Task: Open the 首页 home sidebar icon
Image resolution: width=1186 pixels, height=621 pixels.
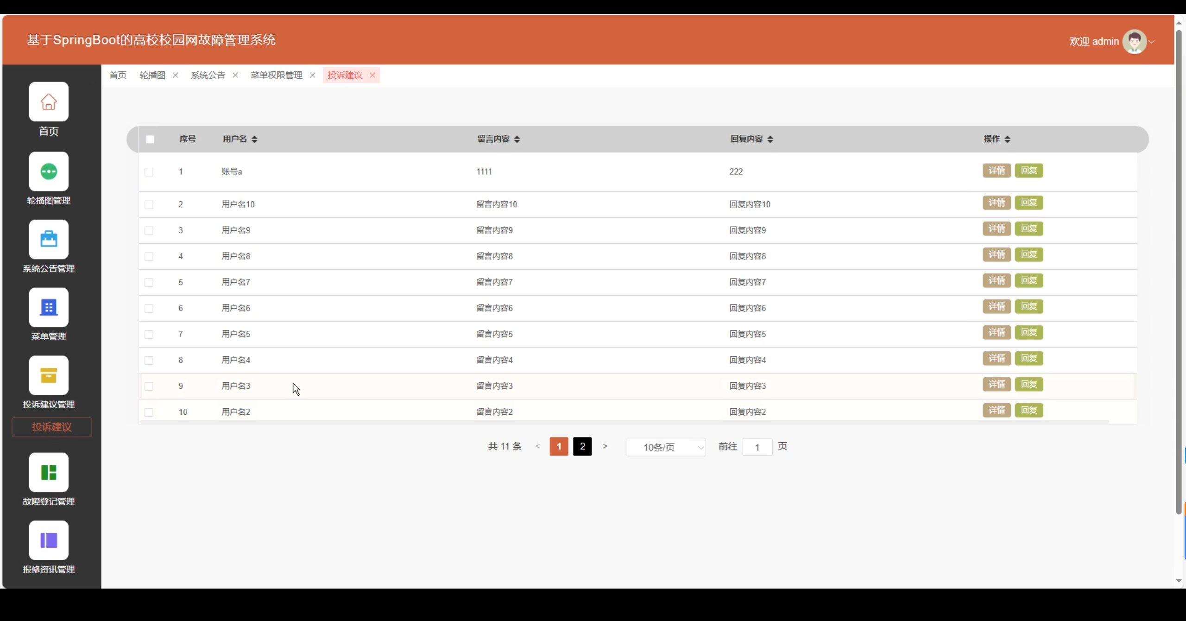Action: pyautogui.click(x=49, y=101)
